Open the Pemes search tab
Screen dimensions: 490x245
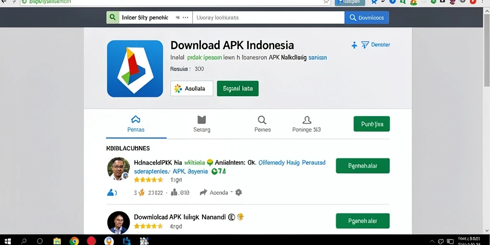tap(262, 124)
